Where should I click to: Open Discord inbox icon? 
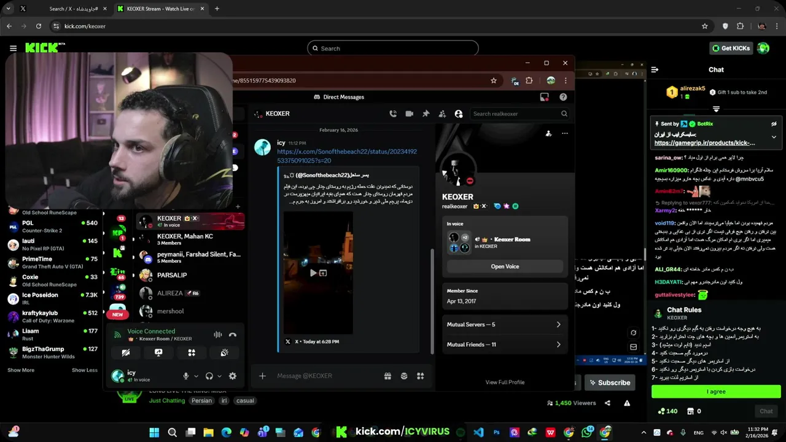pos(544,97)
